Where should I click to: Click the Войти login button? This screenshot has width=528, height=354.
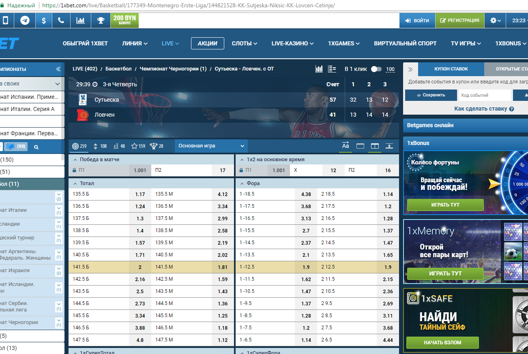[x=417, y=20]
